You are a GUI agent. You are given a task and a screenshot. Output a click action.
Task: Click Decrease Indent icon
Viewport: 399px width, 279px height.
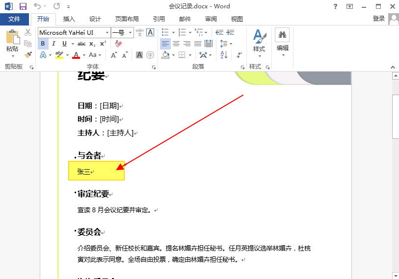tap(219, 32)
